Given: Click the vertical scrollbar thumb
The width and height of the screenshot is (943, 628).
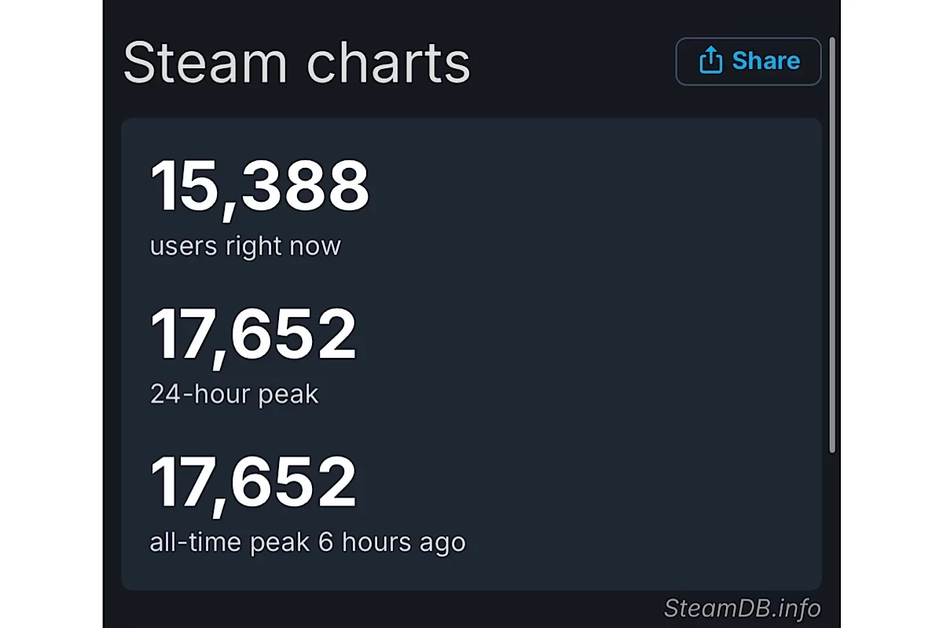Looking at the screenshot, I should coord(832,243).
